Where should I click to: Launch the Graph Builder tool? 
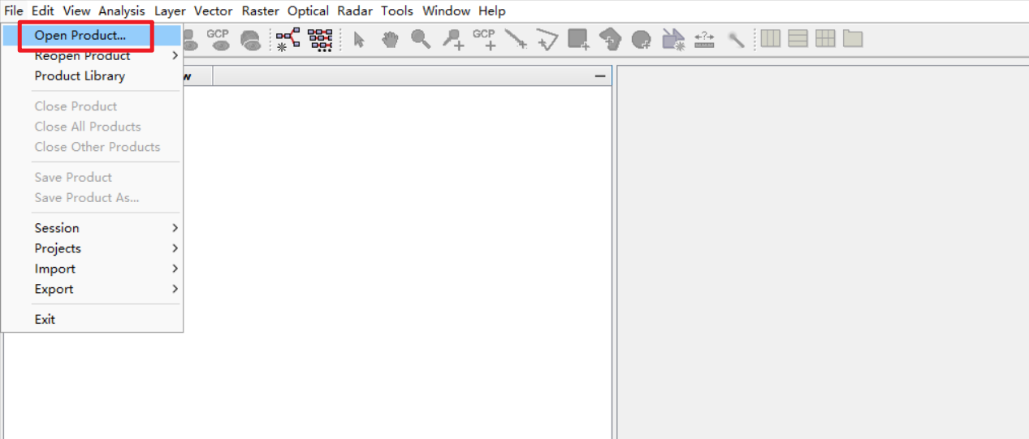(288, 39)
